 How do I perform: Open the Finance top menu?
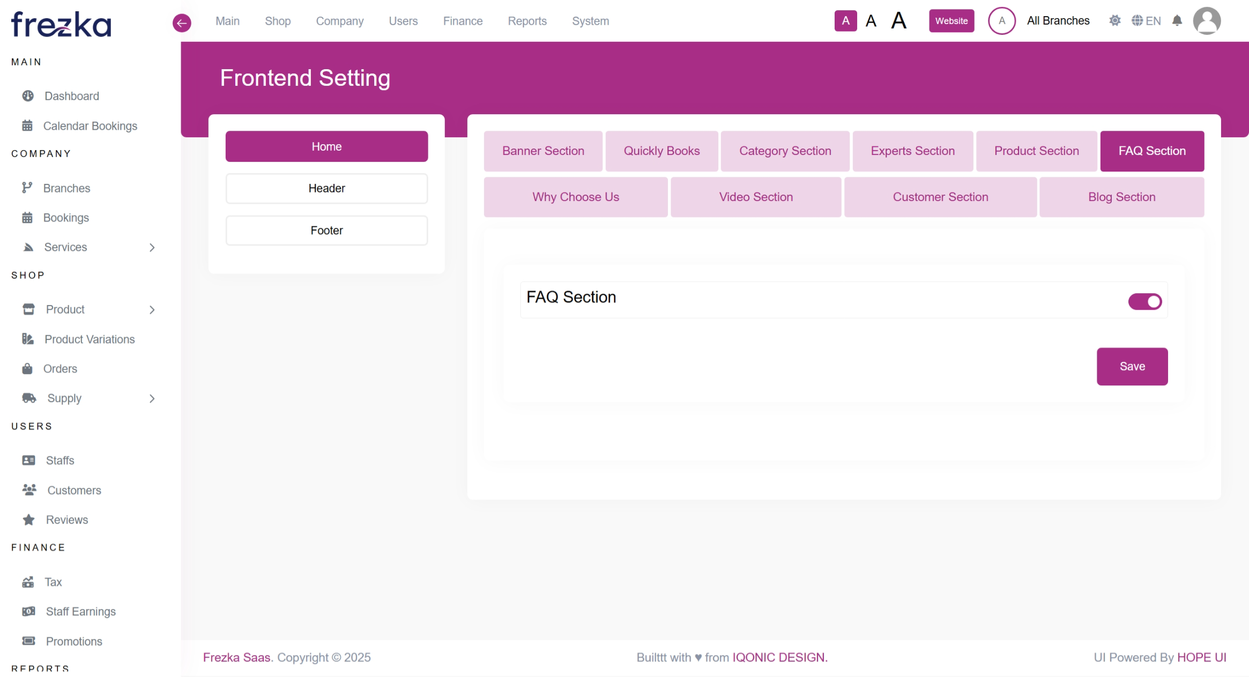[x=462, y=21]
